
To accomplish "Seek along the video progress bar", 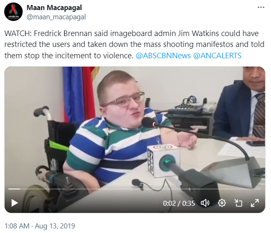I will [135, 189].
